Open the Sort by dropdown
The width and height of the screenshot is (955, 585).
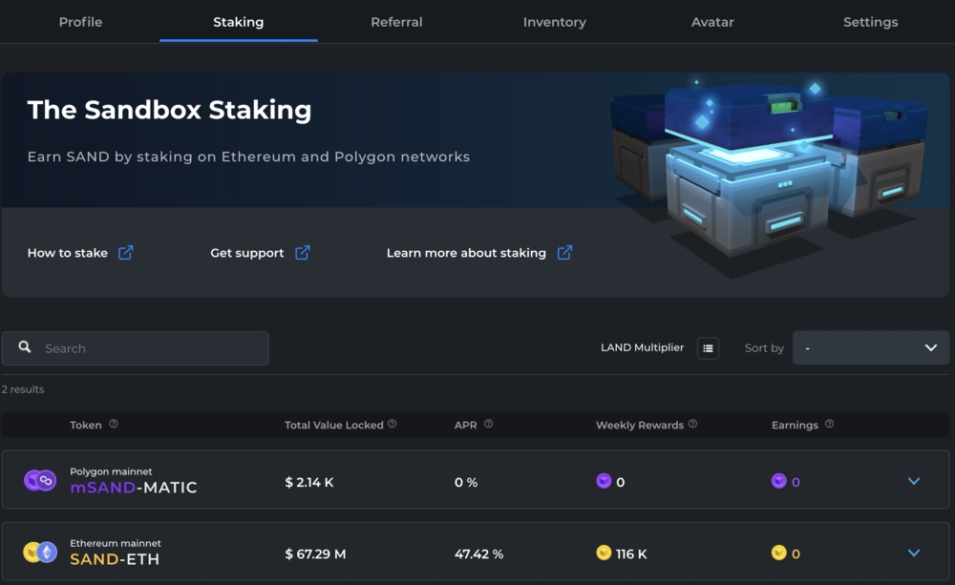point(870,348)
